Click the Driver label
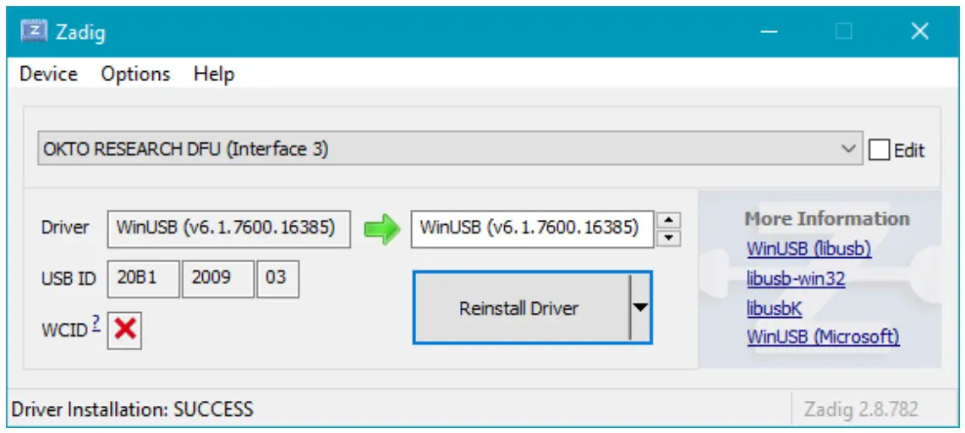 tap(64, 227)
